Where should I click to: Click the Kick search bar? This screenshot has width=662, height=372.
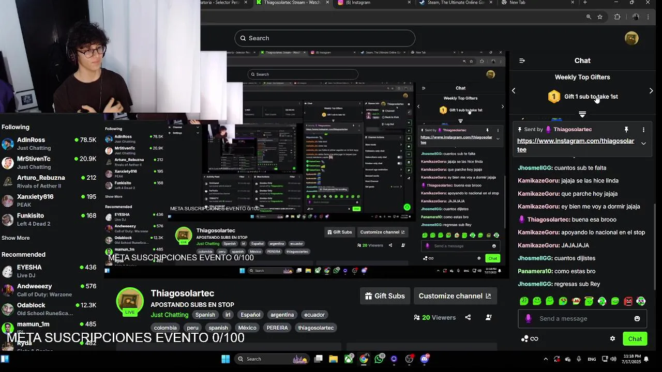(325, 38)
